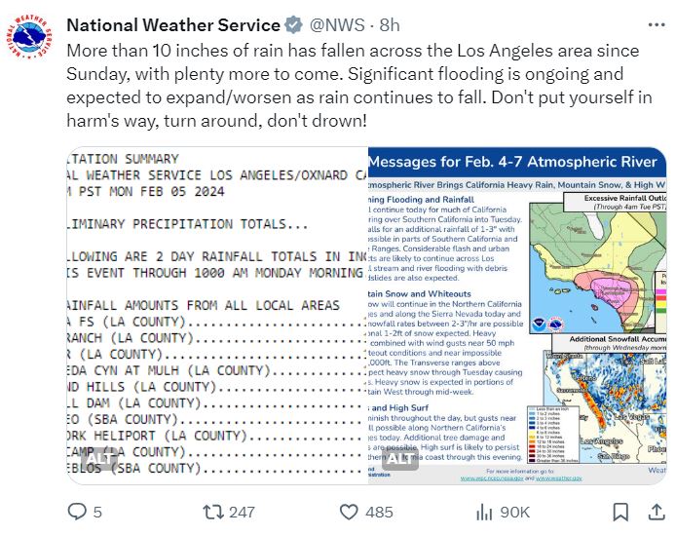Like the tweet with heart icon
Image resolution: width=676 pixels, height=535 pixels.
pyautogui.click(x=349, y=513)
